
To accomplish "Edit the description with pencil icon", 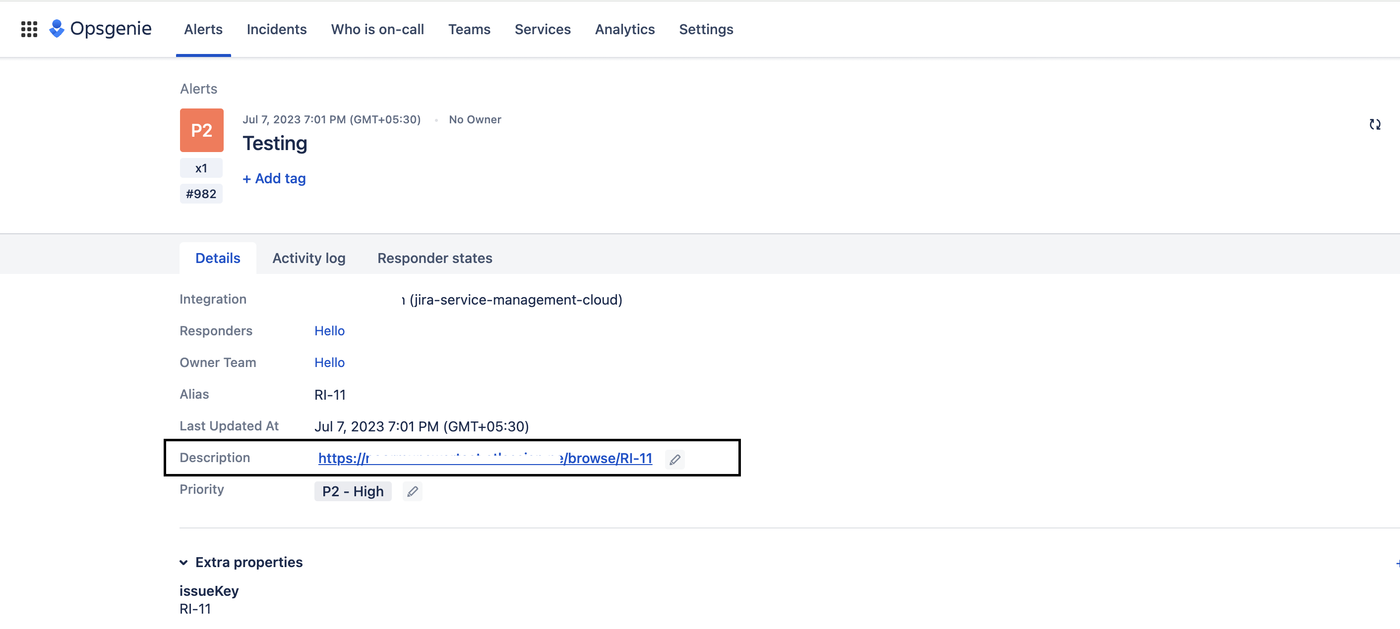I will point(674,459).
